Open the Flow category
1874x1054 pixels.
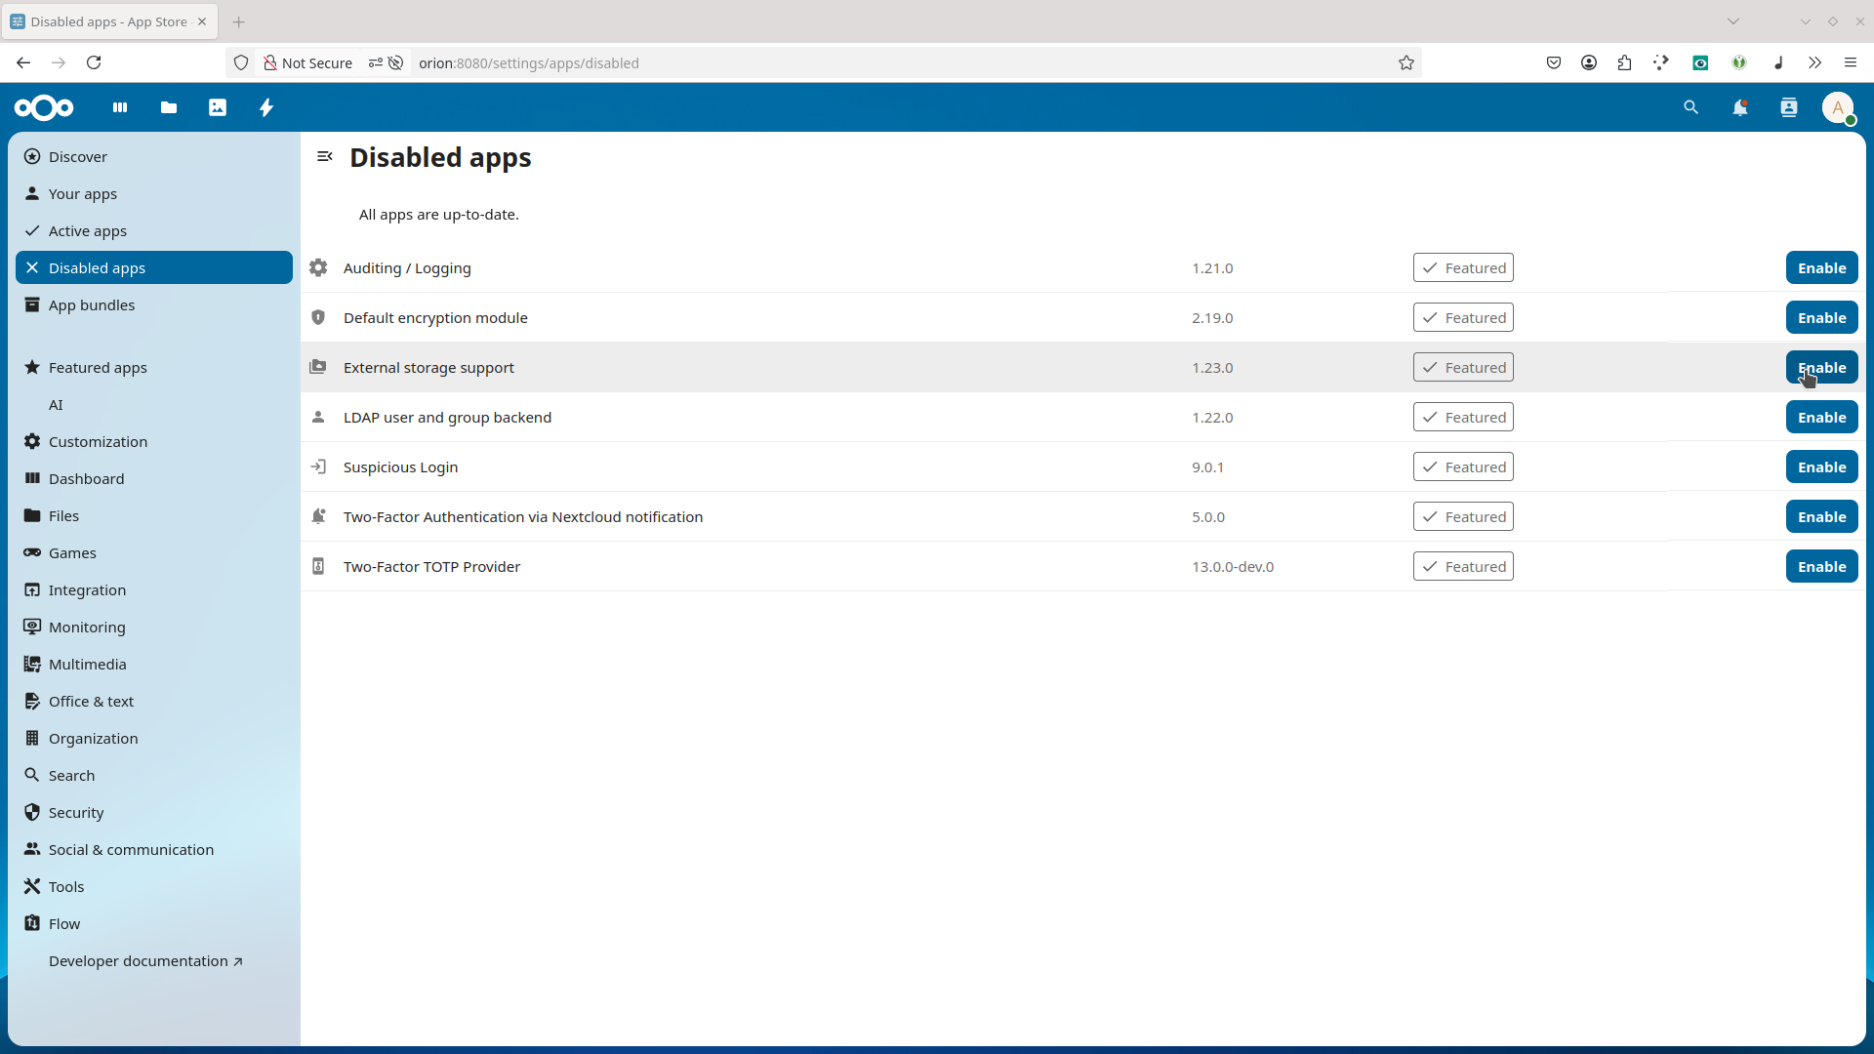click(x=154, y=923)
